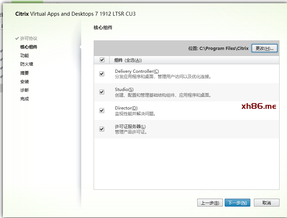Uncheck the Director component checkbox
Viewport: 287px width, 218px height.
point(102,111)
